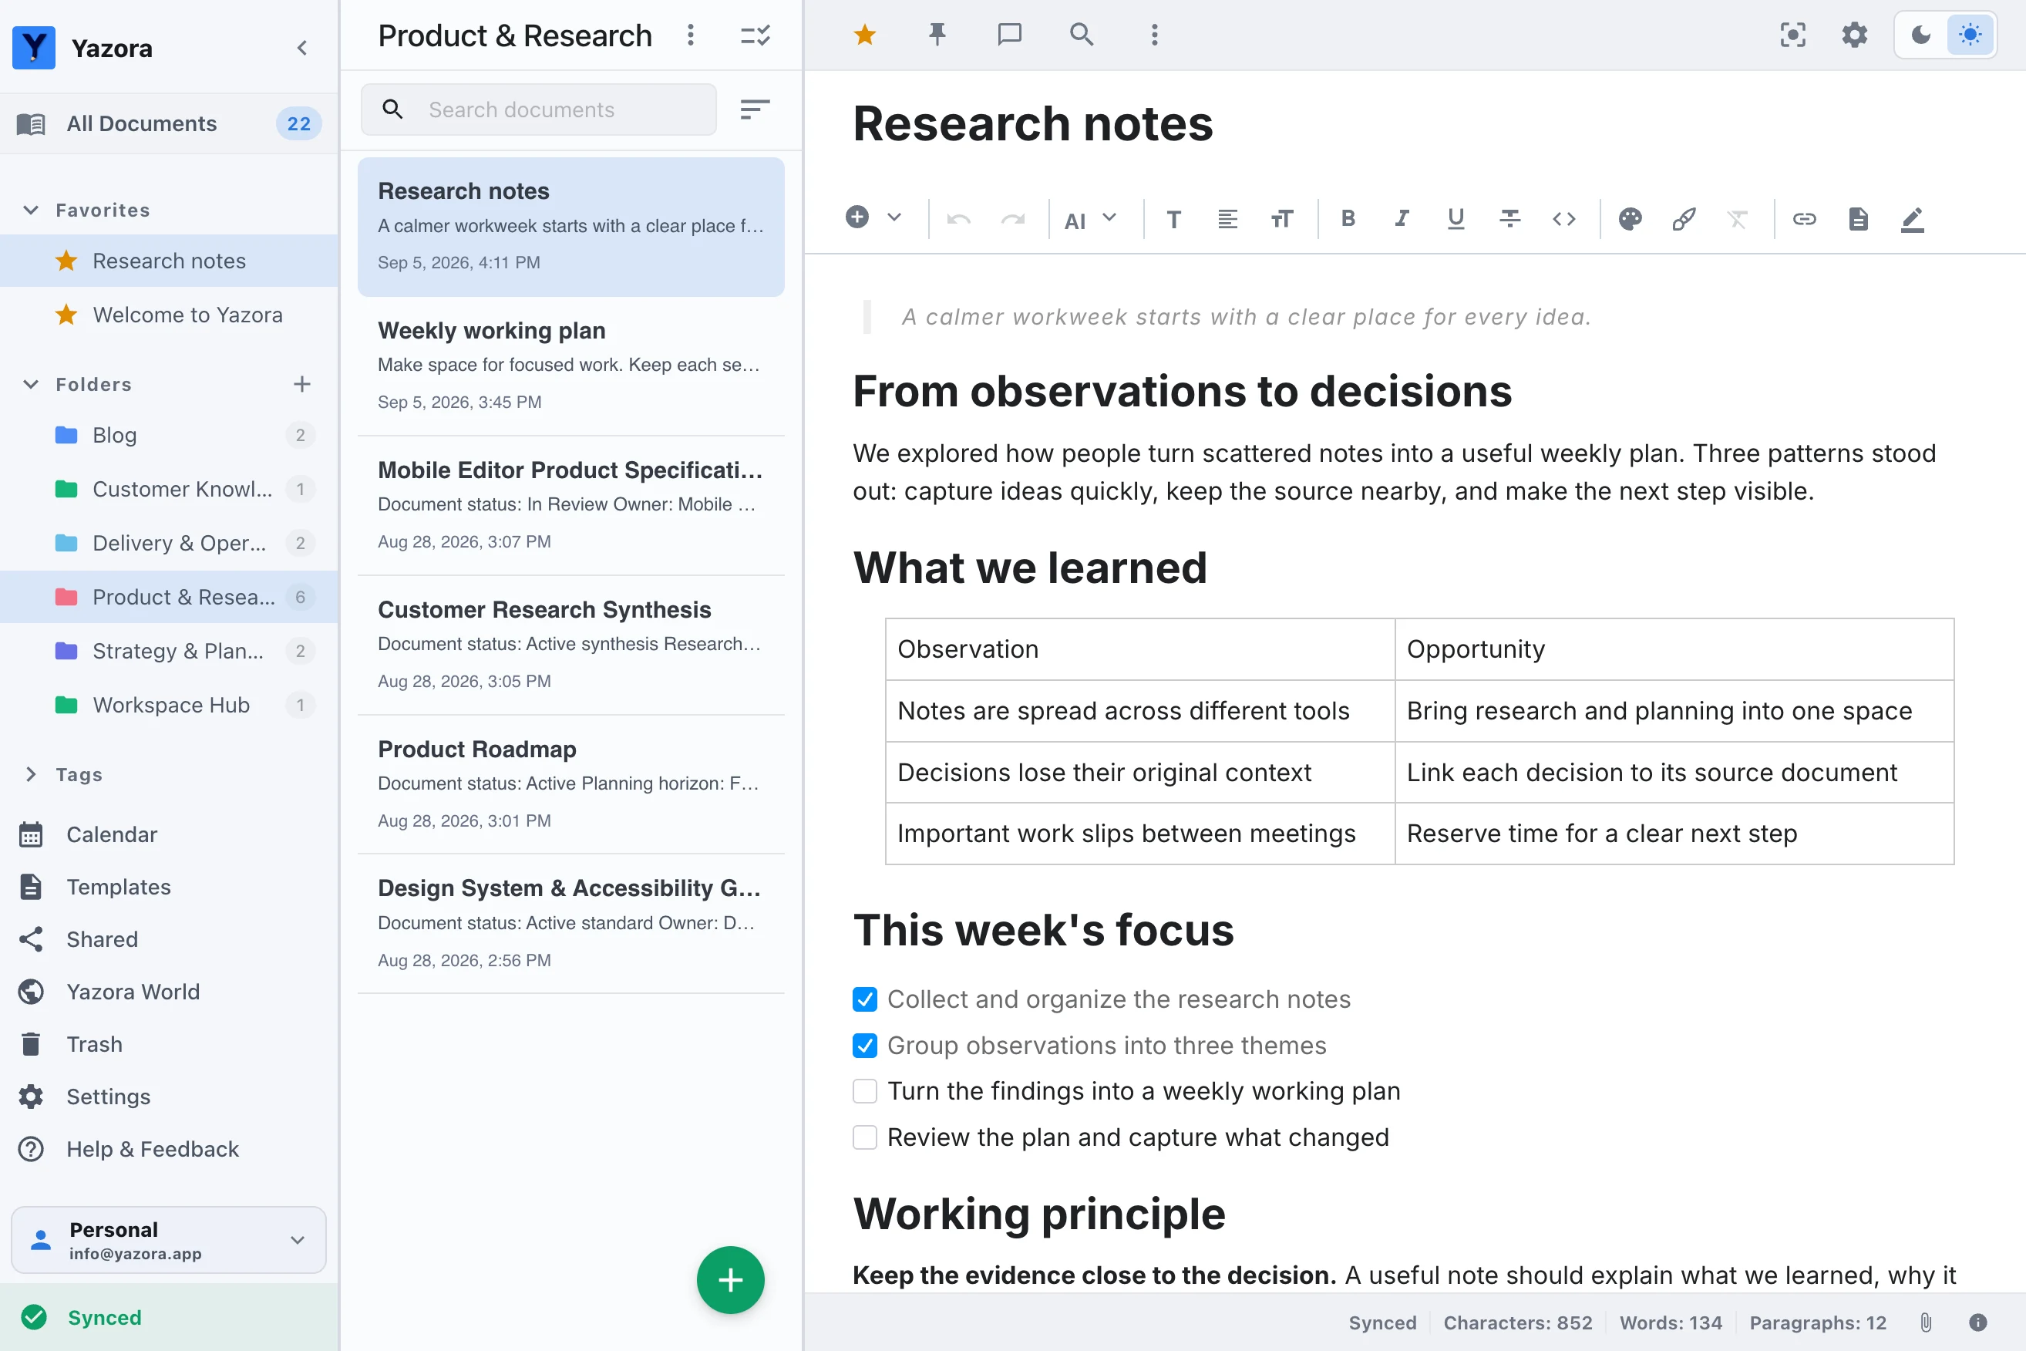Viewport: 2026px width, 1351px height.
Task: Click the attachment paperclip in status bar
Action: pos(1925,1322)
